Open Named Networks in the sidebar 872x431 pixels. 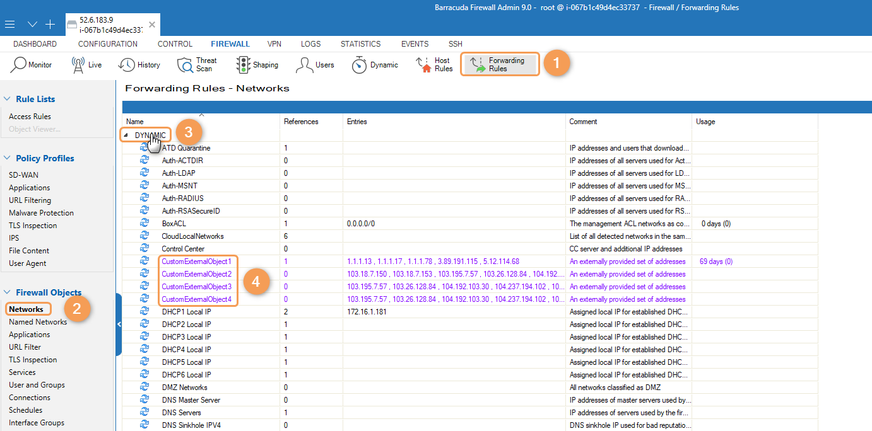(x=38, y=322)
